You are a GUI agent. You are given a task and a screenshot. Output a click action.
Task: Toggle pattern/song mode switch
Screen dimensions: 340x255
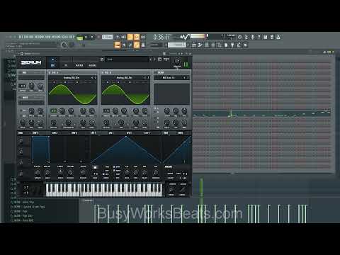click(80, 38)
